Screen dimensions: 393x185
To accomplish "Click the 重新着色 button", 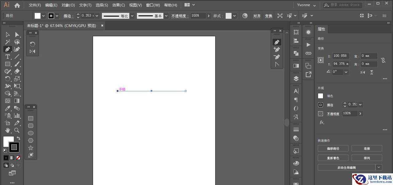I will point(333,158).
